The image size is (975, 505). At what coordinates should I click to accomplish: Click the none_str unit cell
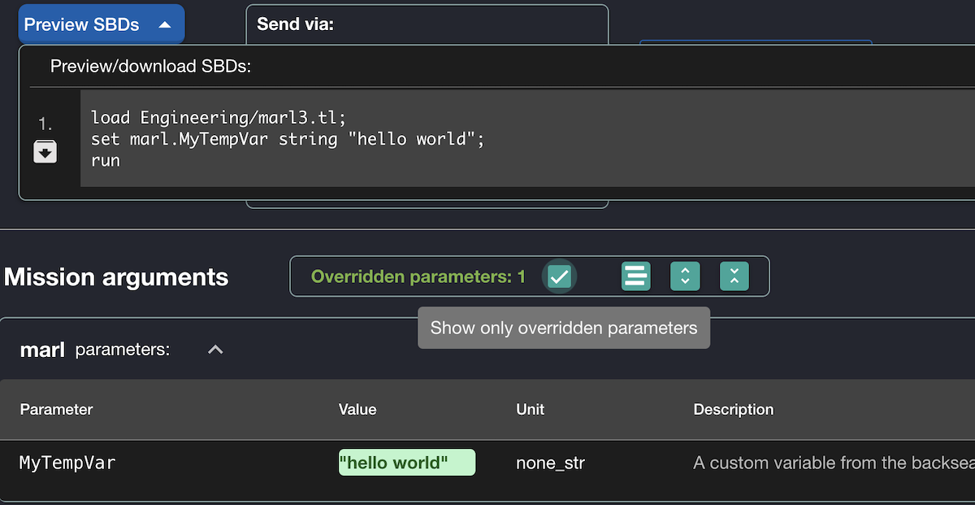click(550, 463)
